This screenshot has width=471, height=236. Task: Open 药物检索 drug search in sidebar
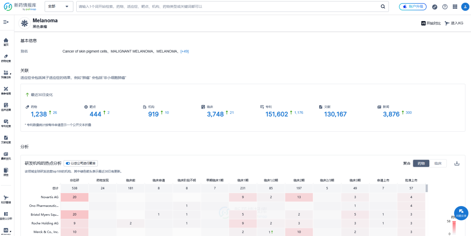point(6,58)
